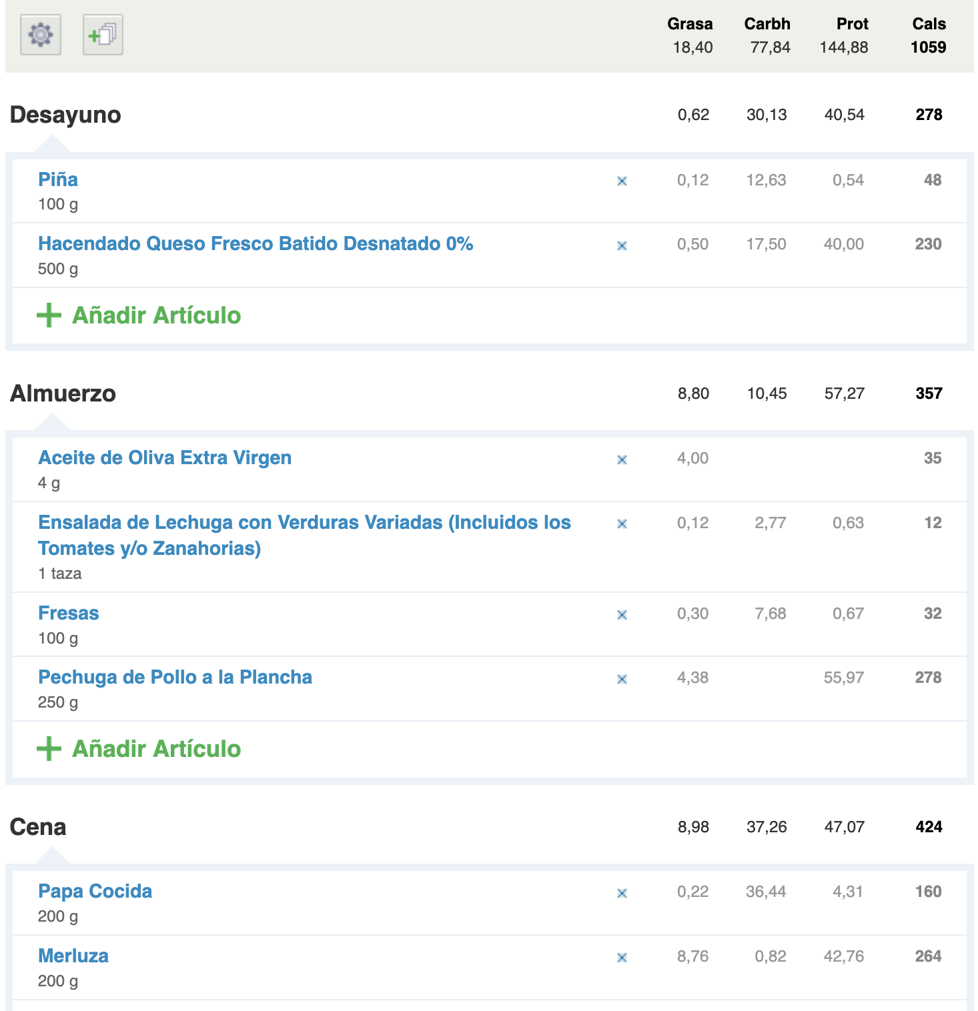Remove Fresas from Almuerzo
The width and height of the screenshot is (978, 1011).
622,616
